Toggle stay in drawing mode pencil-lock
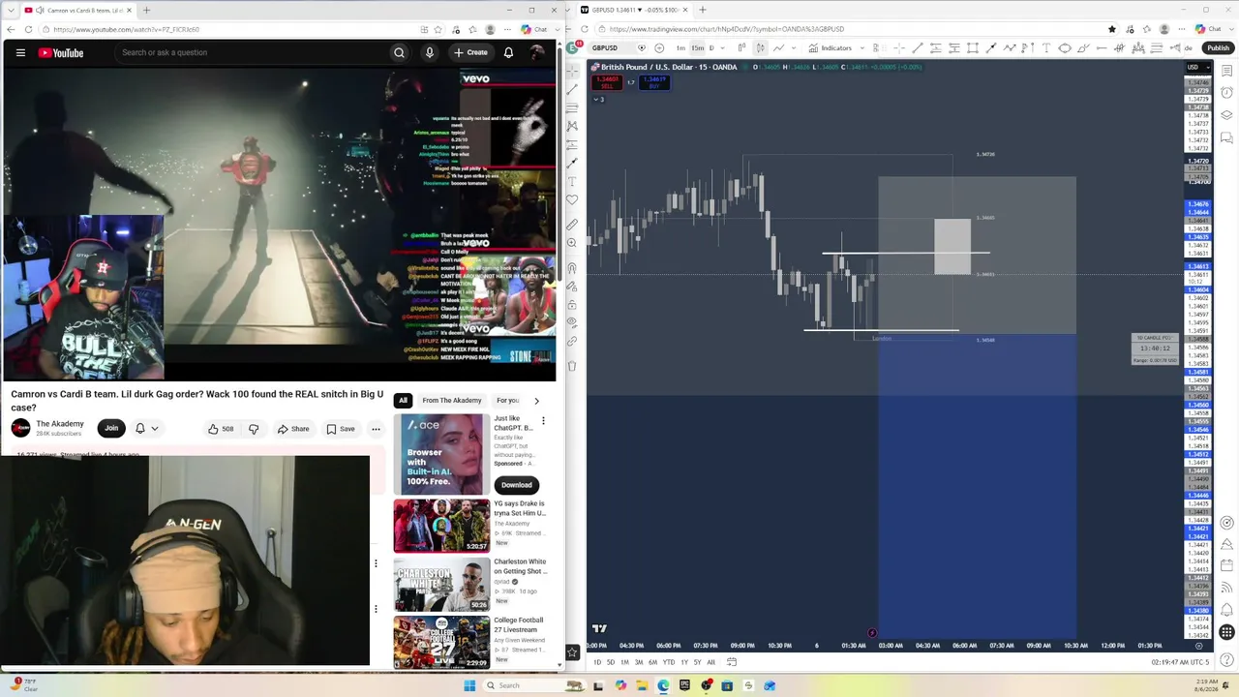 (572, 287)
